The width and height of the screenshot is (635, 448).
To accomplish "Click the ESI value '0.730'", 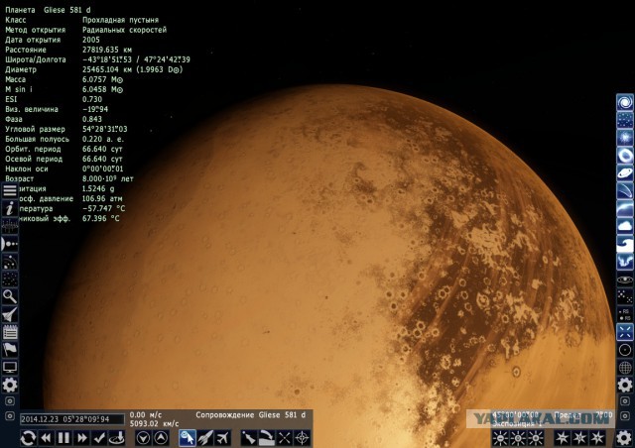I will click(x=92, y=99).
